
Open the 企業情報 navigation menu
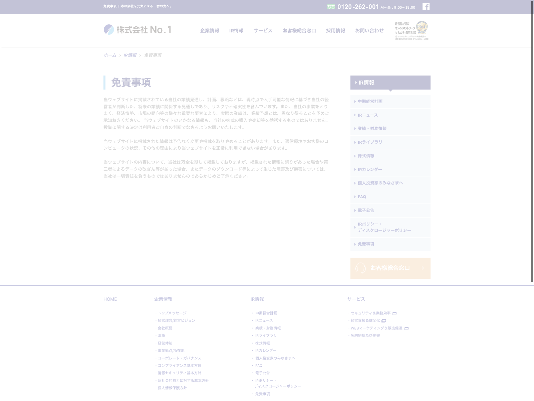(x=210, y=31)
